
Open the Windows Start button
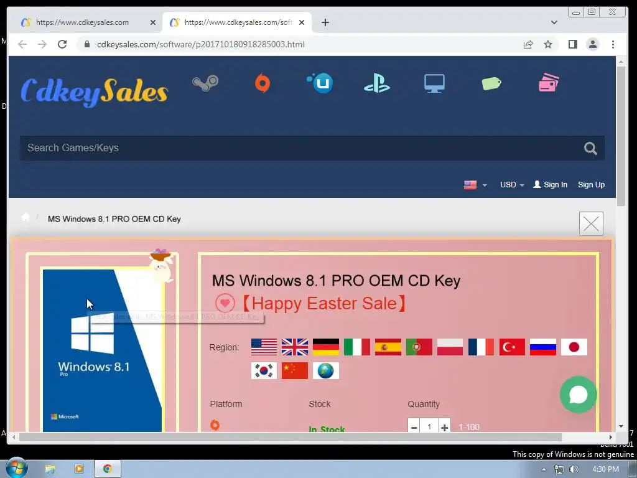pos(16,468)
